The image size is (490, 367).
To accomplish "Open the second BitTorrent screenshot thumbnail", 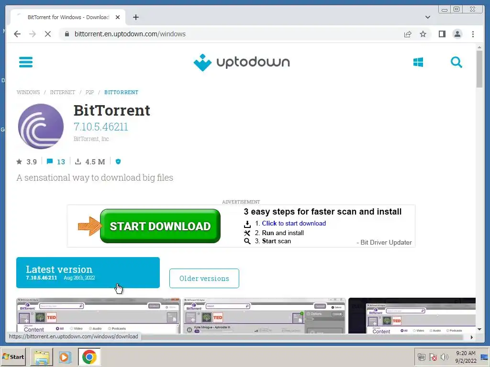I will (264, 315).
